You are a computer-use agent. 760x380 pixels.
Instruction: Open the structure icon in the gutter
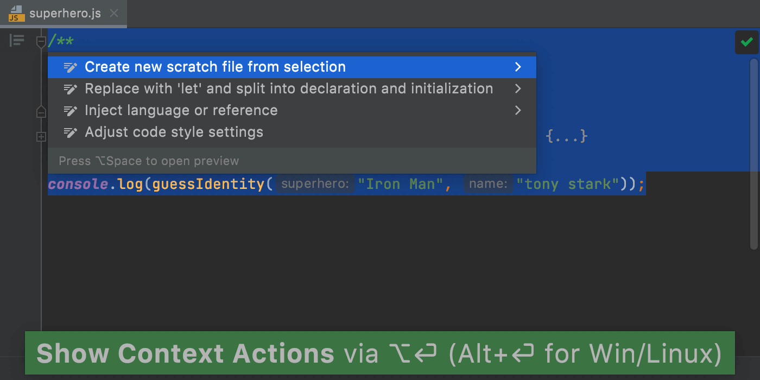pos(17,41)
